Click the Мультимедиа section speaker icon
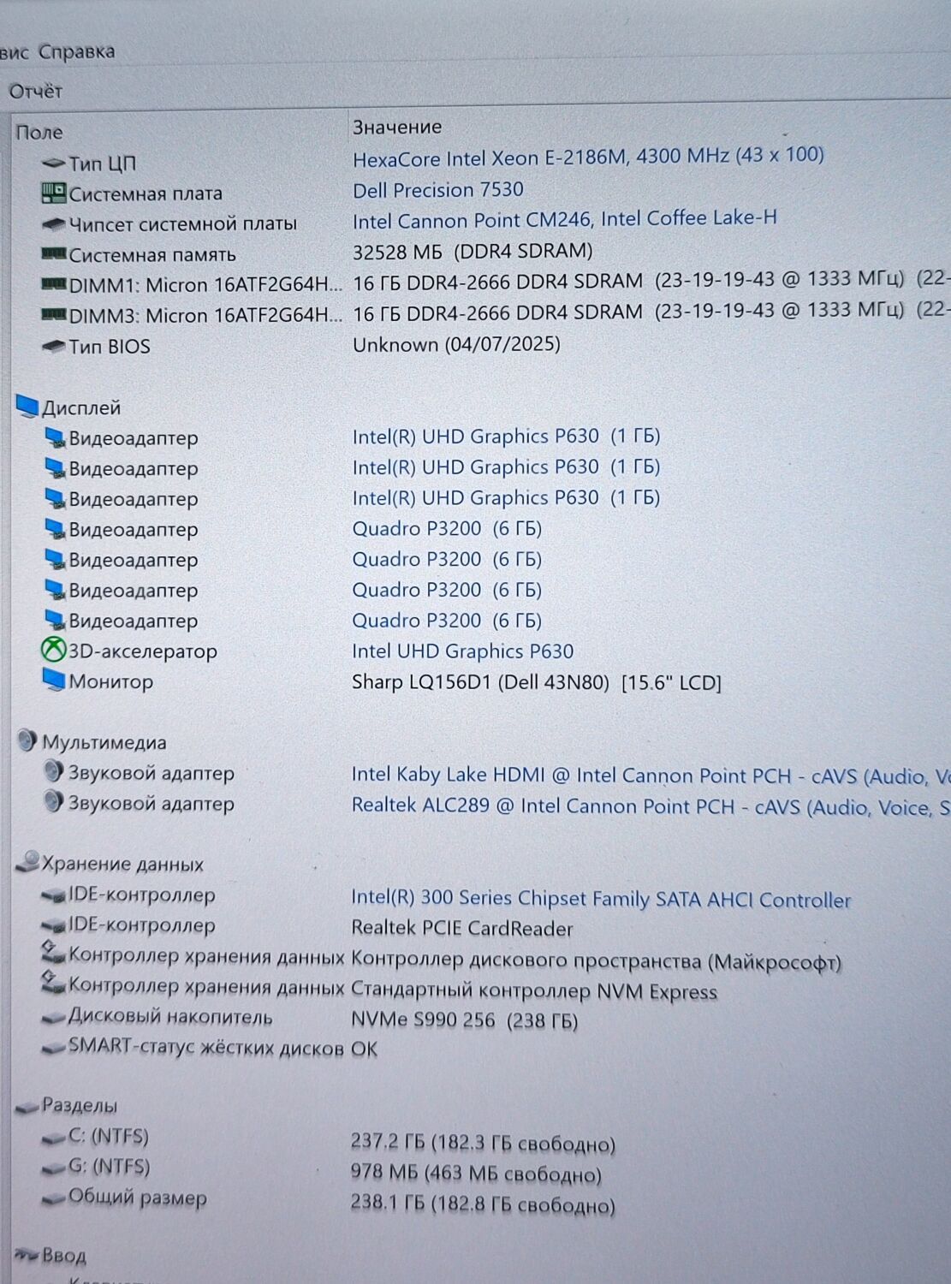This screenshot has height=1284, width=951. (x=27, y=741)
